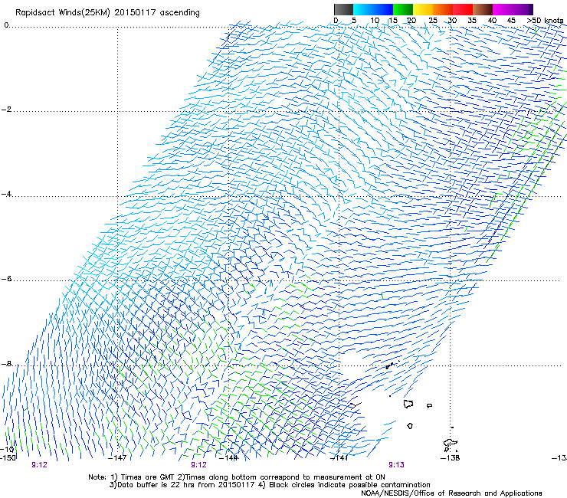The height and width of the screenshot is (498, 567).
Task: Click the yellow 20-25 knots legend color
Action: point(423,9)
